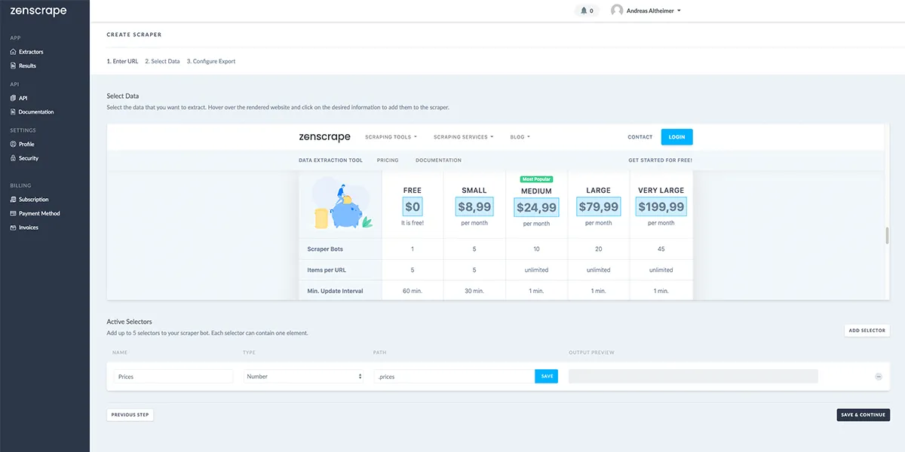905x452 pixels.
Task: Select the $79,99 Large price
Action: point(598,207)
